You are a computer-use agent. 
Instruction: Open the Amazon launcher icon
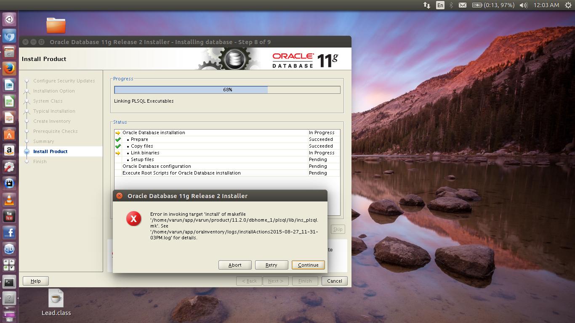(9, 151)
